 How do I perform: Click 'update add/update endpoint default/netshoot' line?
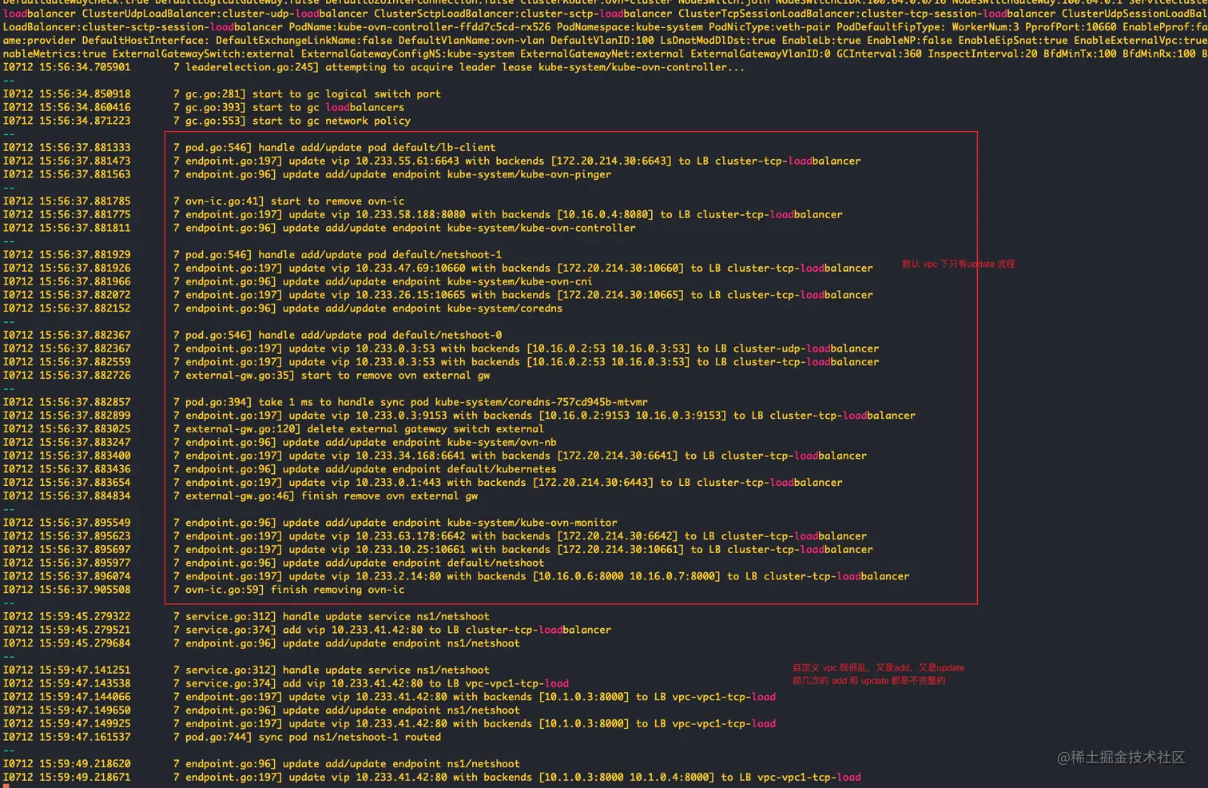(x=273, y=563)
